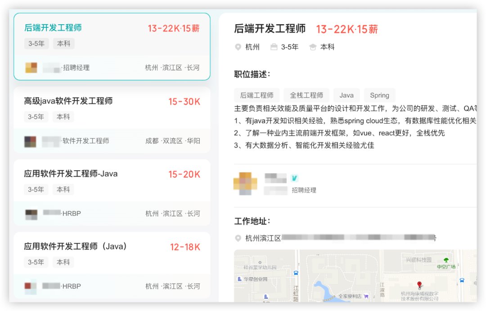Open the 应用软件开发工程师-Java job listing
This screenshot has height=311, width=486.
click(x=71, y=173)
